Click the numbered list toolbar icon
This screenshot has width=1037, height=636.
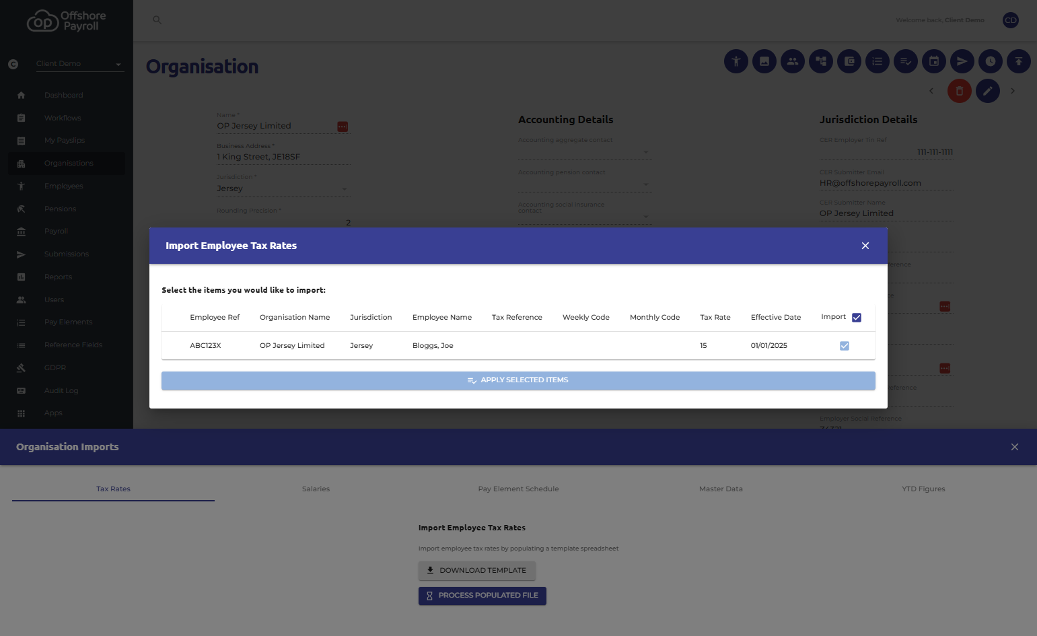[878, 61]
